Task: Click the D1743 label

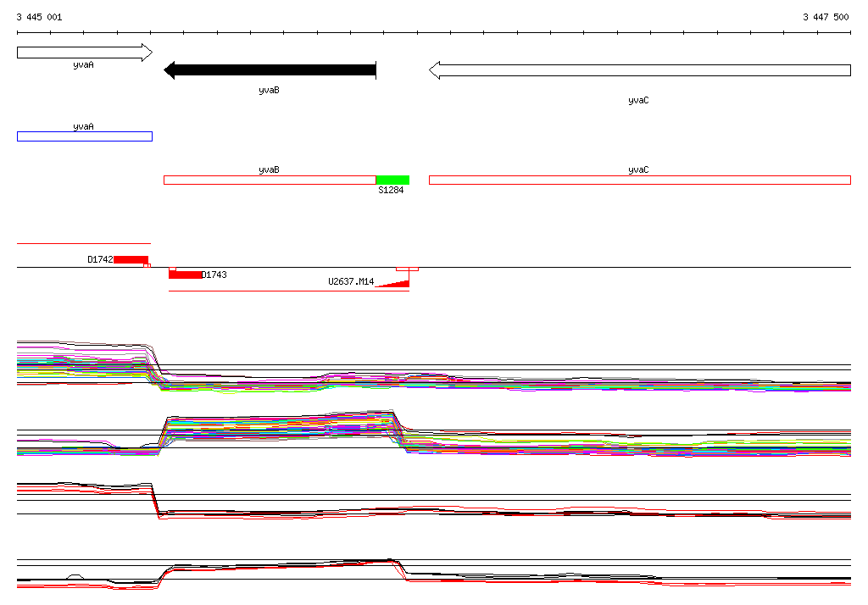Action: [214, 275]
